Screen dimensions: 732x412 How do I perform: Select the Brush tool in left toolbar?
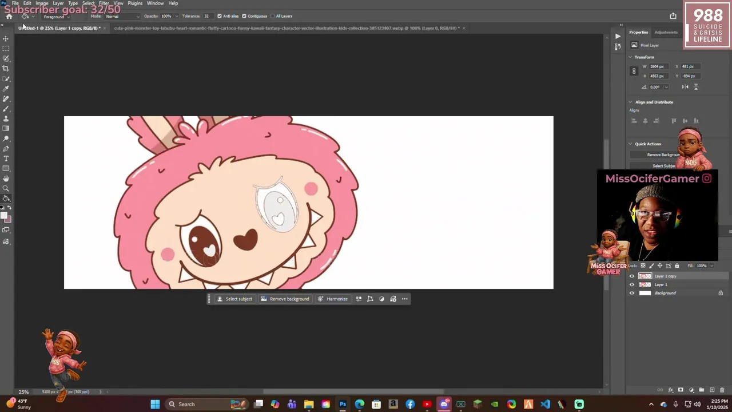(6, 109)
